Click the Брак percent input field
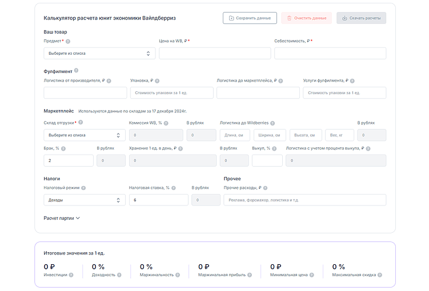The width and height of the screenshot is (429, 291). click(69, 161)
